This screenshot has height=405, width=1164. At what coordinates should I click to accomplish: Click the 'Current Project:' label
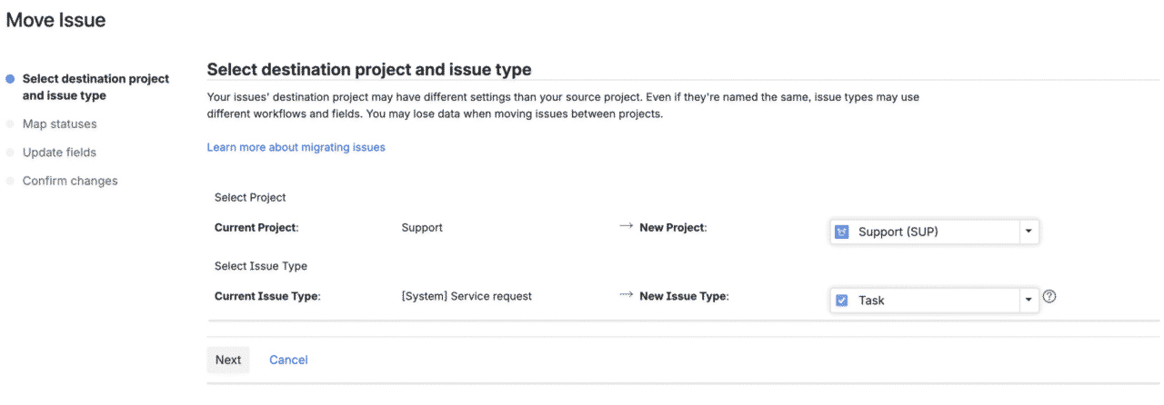coord(256,228)
